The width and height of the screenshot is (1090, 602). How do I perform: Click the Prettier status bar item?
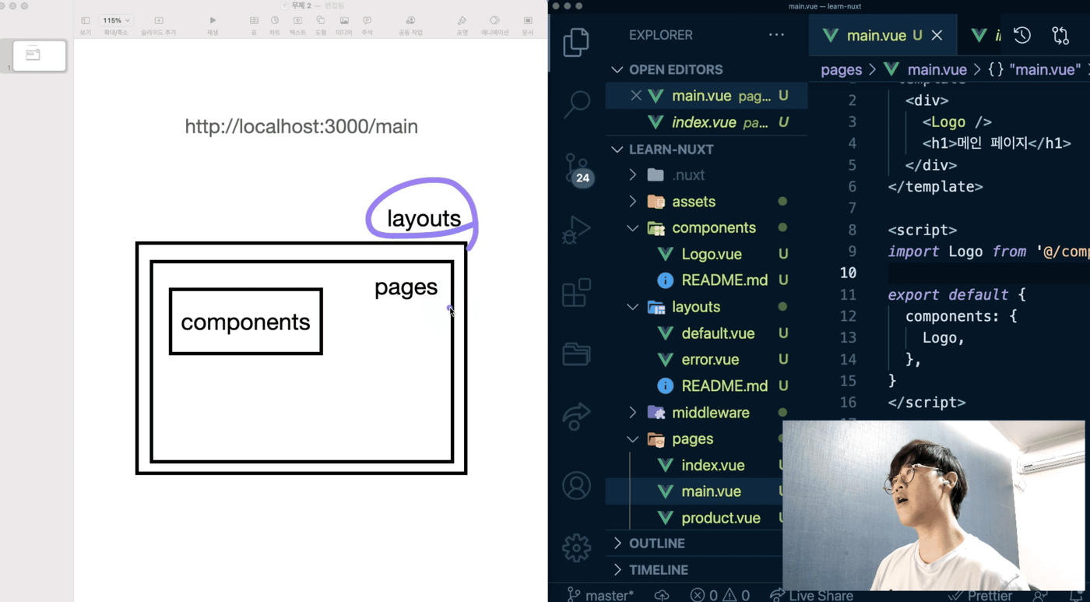980,595
